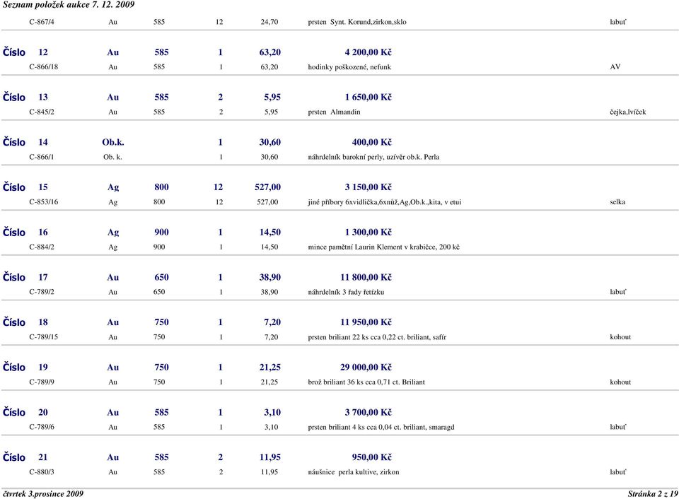Click page indicator 'Stránka 2 z 19'
The height and width of the screenshot is (499, 679).
pos(651,493)
